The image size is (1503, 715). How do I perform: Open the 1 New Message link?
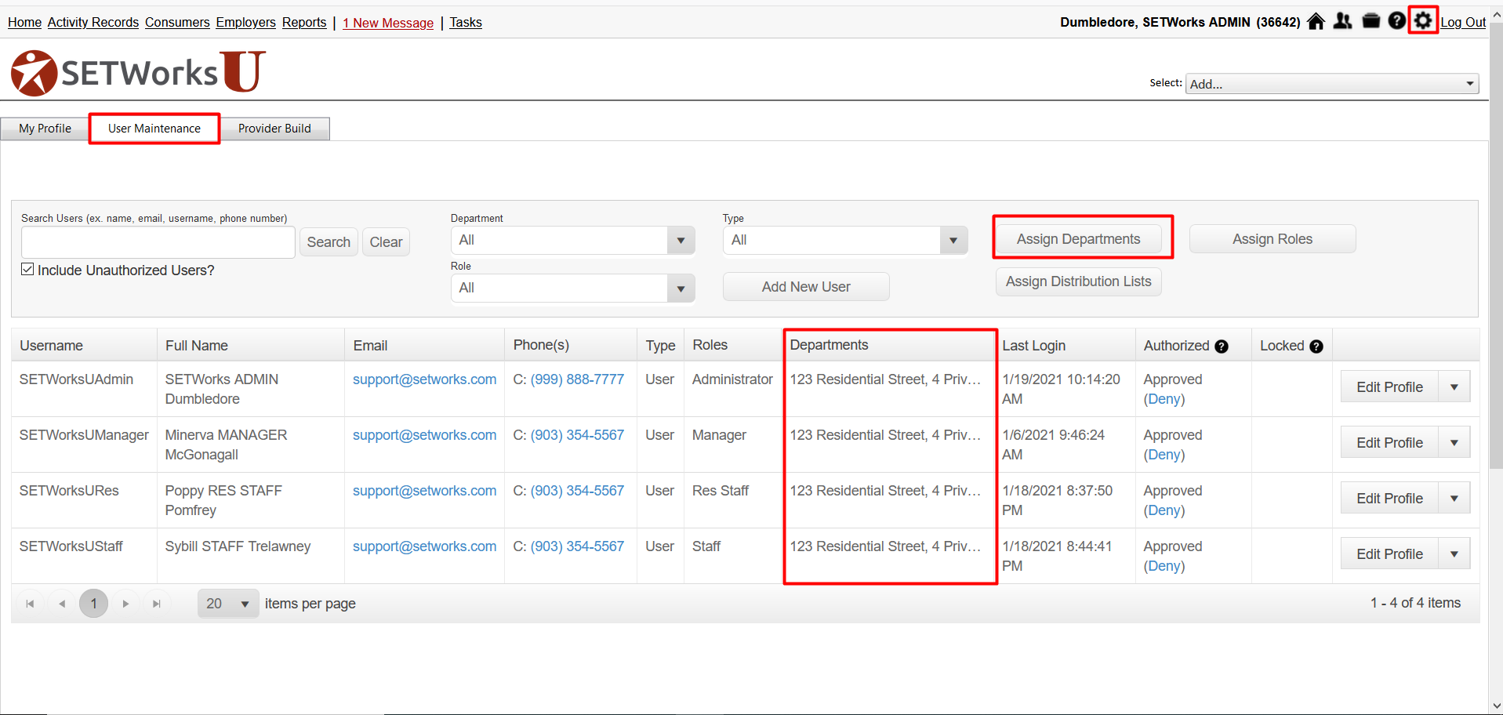coord(388,23)
